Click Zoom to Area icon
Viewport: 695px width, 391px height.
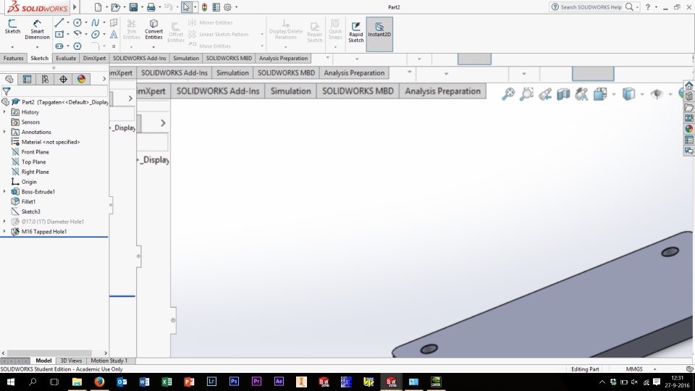526,94
